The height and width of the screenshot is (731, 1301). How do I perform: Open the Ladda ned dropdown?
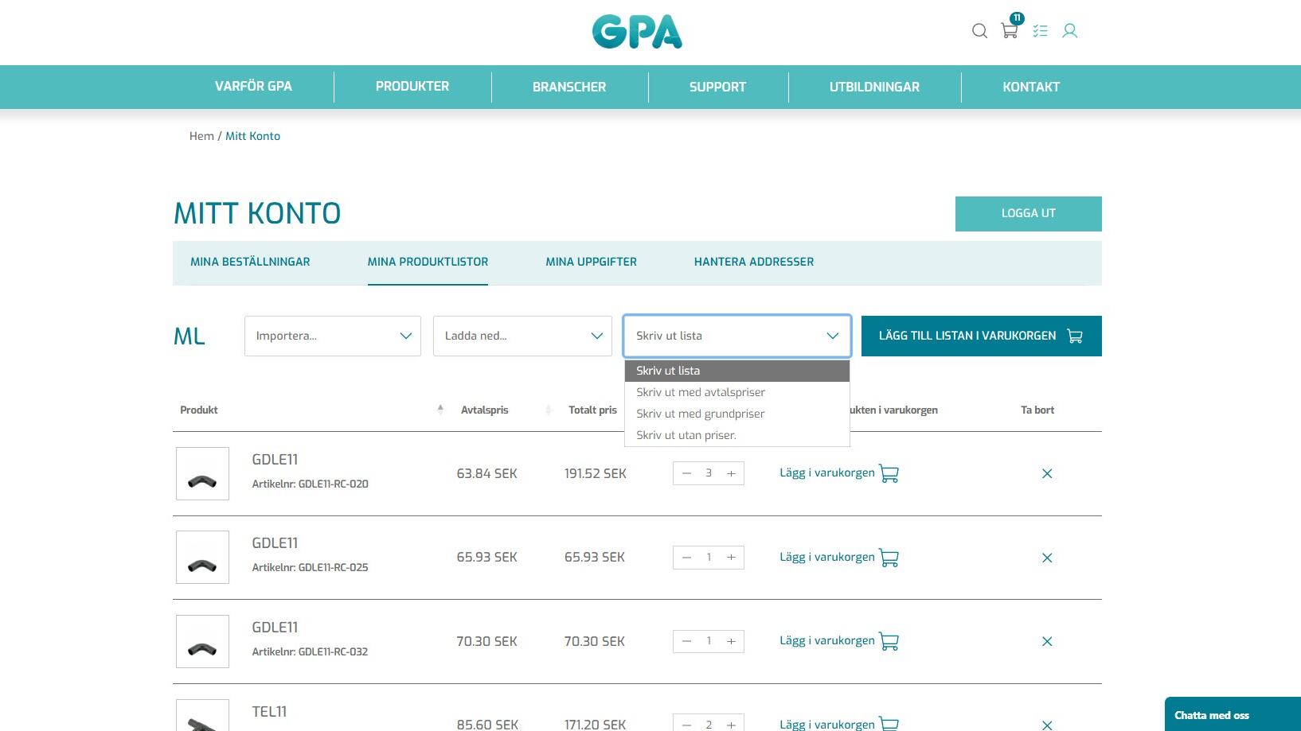tap(522, 336)
